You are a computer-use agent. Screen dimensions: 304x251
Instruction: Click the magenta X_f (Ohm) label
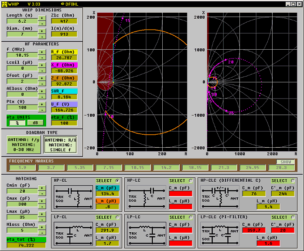coord(64,65)
